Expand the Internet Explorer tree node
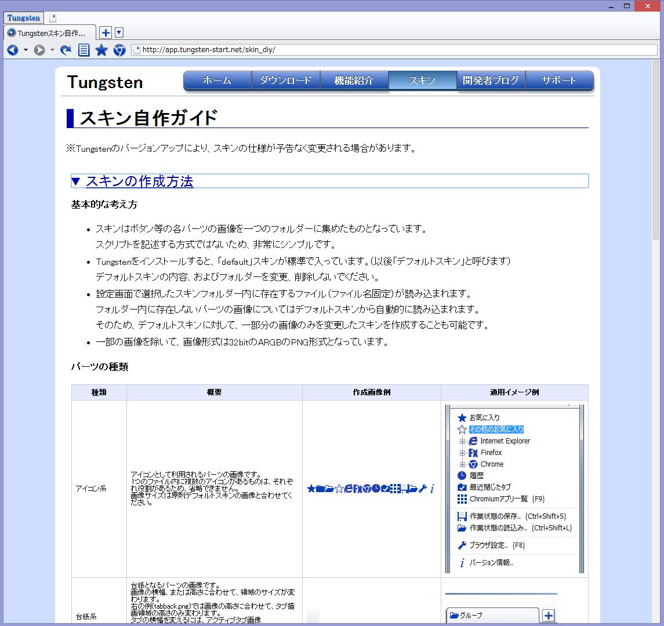 462,441
